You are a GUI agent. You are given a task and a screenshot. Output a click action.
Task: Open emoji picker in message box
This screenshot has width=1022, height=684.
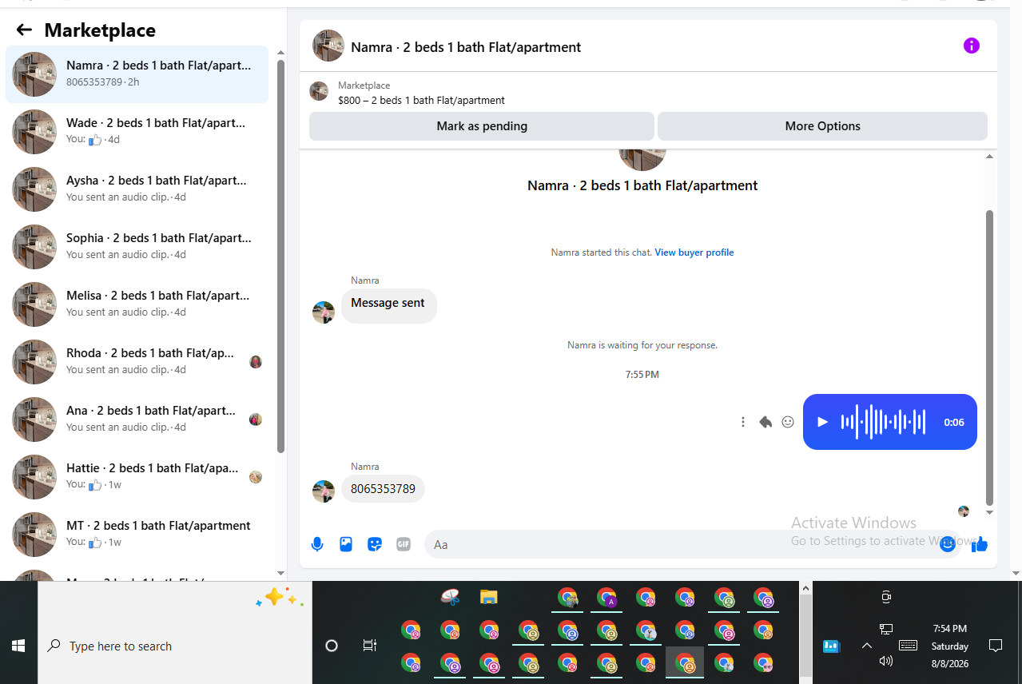pyautogui.click(x=947, y=544)
